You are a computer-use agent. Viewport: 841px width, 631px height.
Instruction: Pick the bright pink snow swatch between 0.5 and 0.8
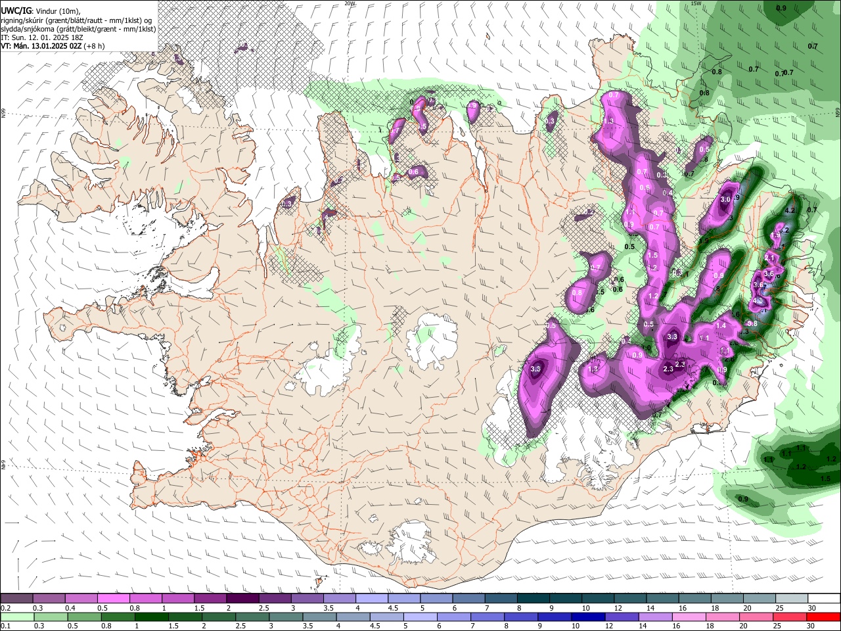113,598
